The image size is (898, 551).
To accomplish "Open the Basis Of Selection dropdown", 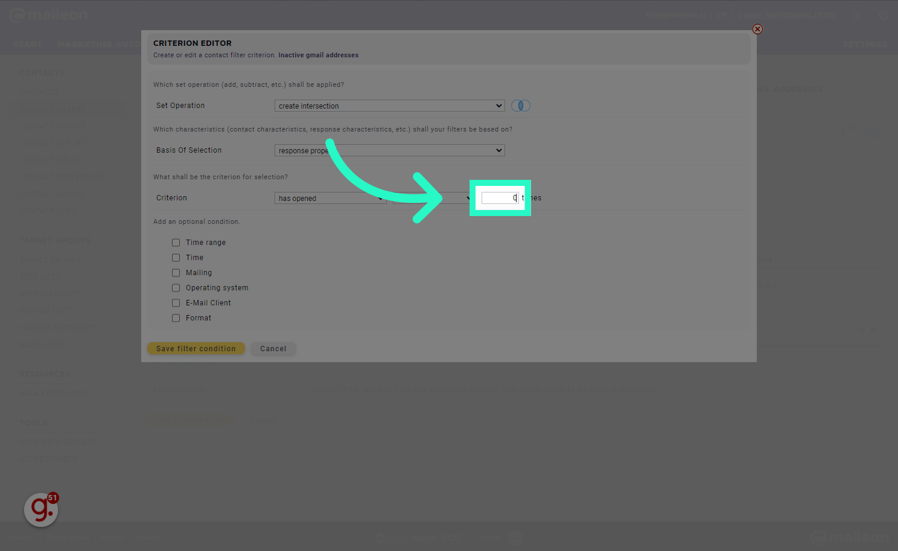I will point(390,150).
